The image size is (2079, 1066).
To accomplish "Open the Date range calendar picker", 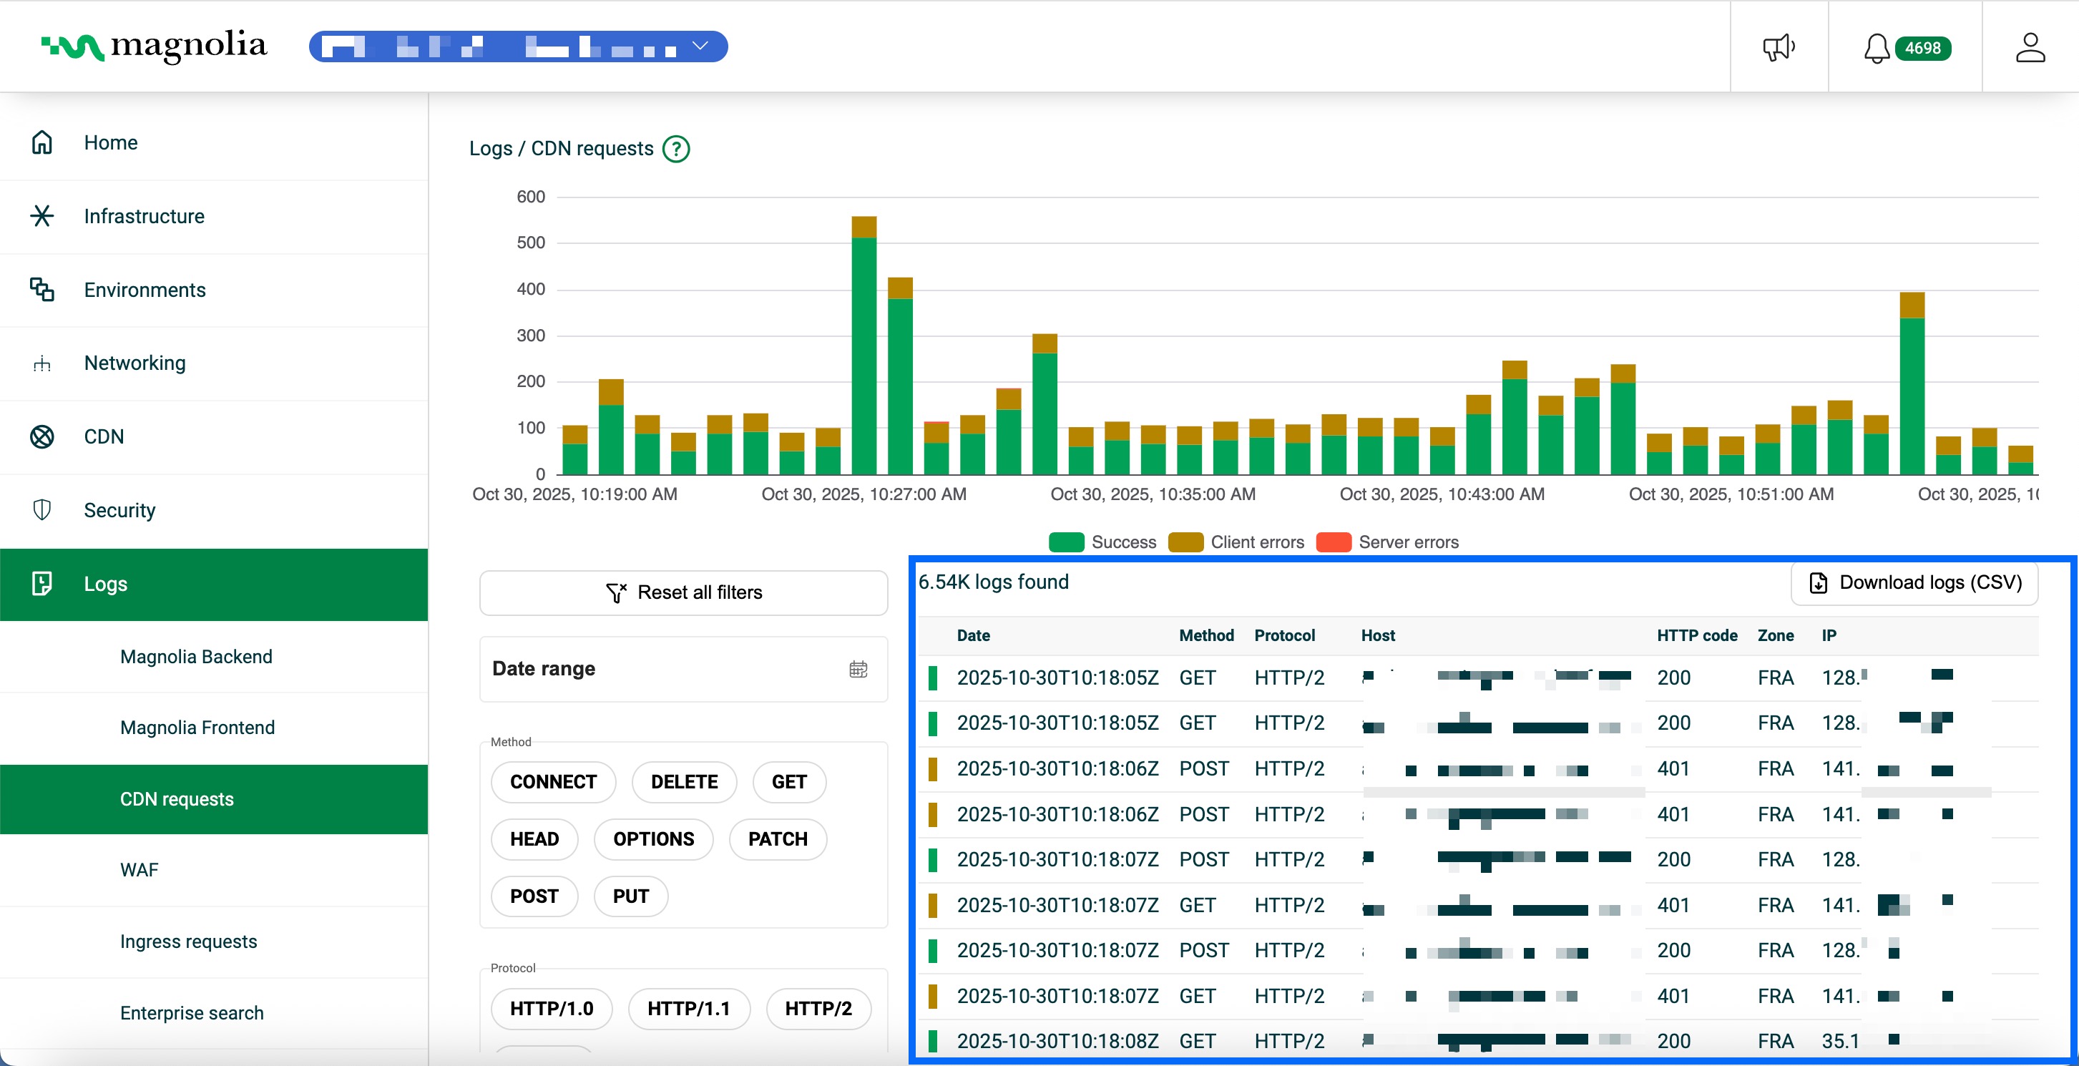I will click(x=857, y=669).
